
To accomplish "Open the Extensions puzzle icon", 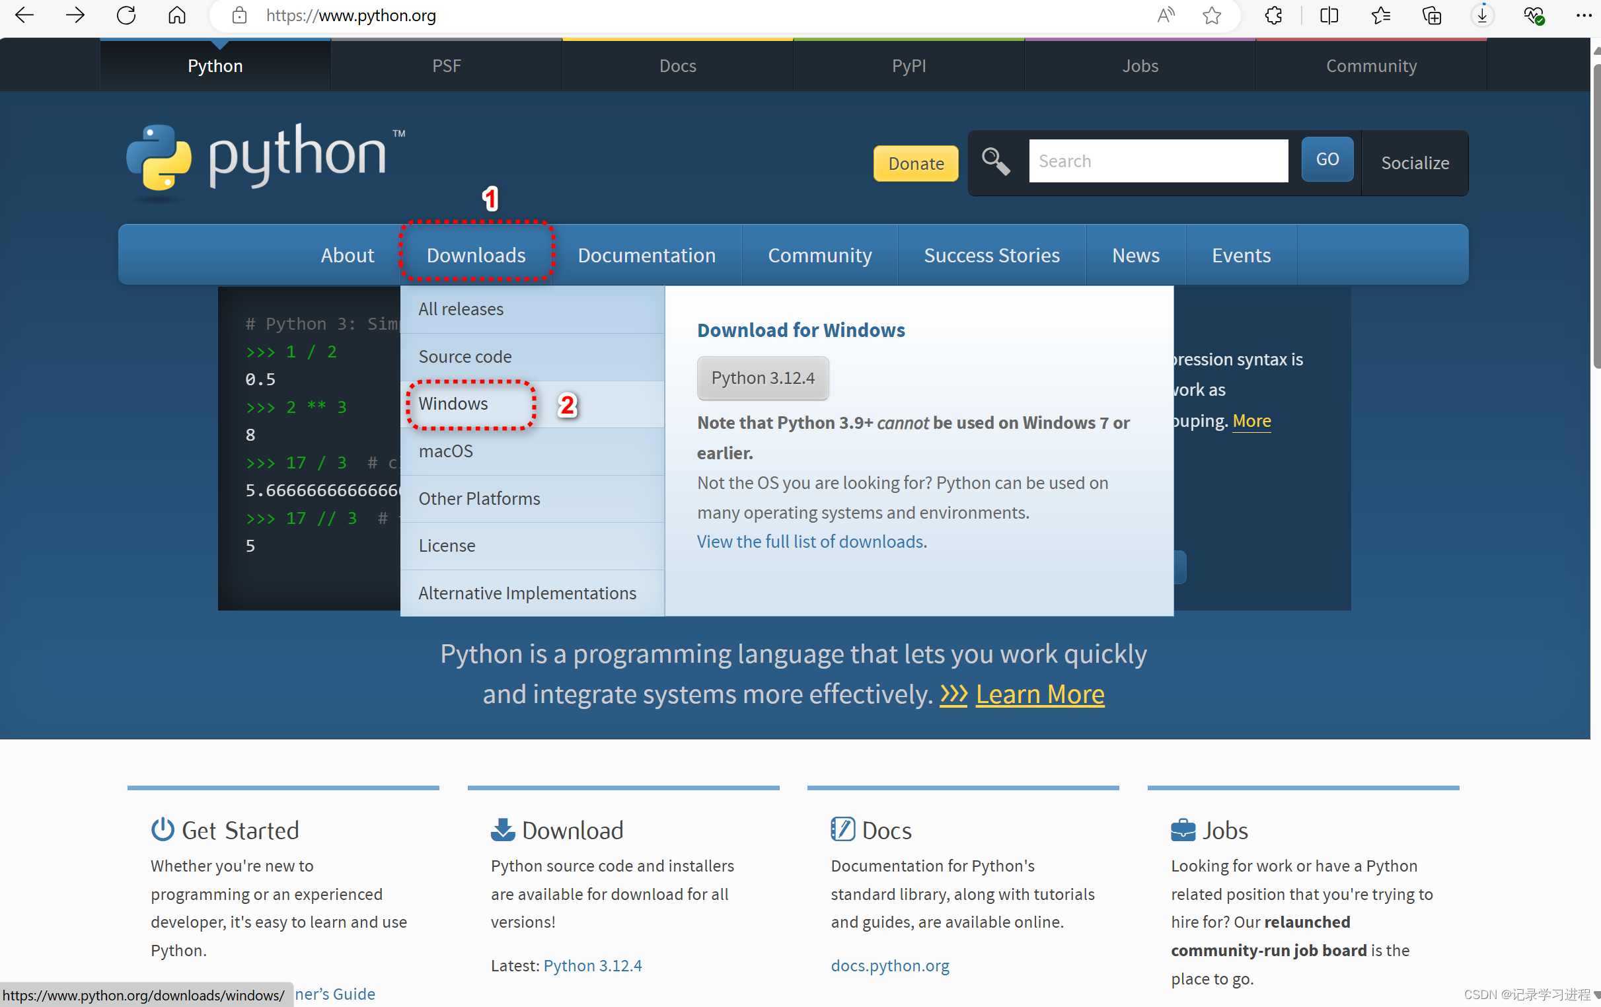I will tap(1273, 15).
